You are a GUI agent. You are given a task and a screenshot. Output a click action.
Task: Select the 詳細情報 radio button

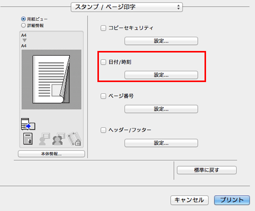(x=23, y=25)
